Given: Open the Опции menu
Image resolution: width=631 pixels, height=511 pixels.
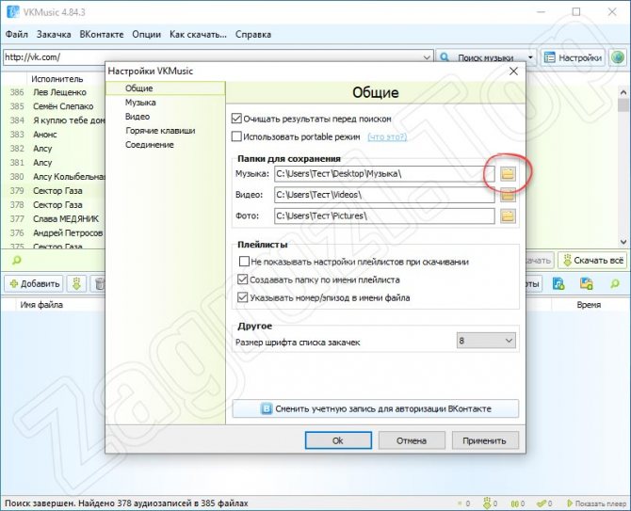Looking at the screenshot, I should (147, 35).
